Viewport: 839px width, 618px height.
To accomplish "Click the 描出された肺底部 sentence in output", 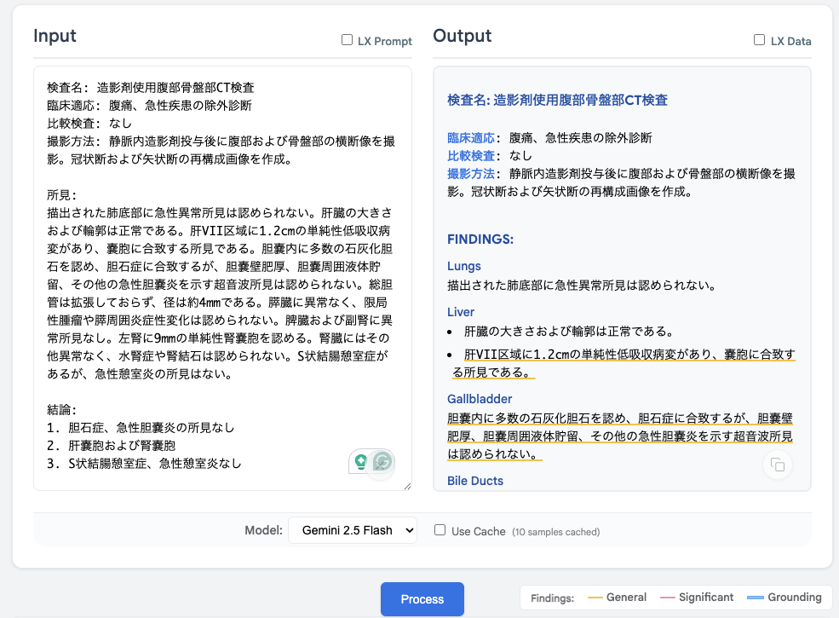I will [582, 286].
